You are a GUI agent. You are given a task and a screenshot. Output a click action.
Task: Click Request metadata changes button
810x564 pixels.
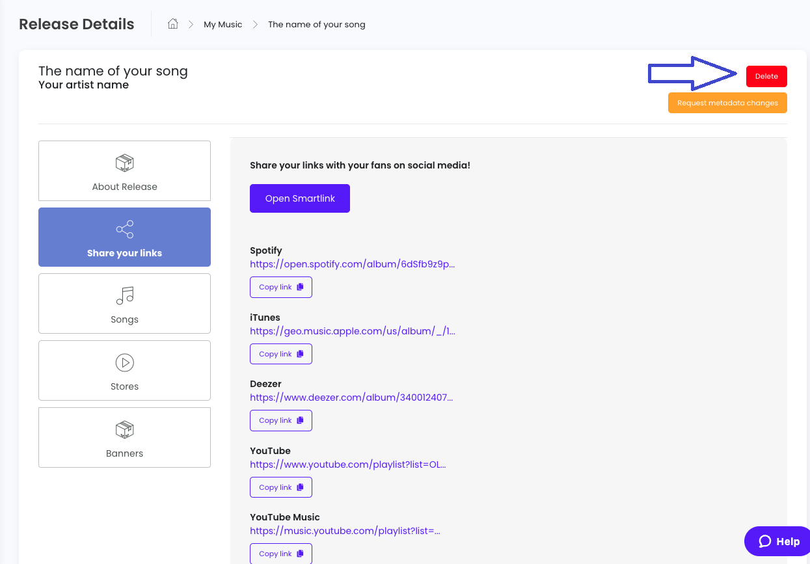tap(727, 103)
